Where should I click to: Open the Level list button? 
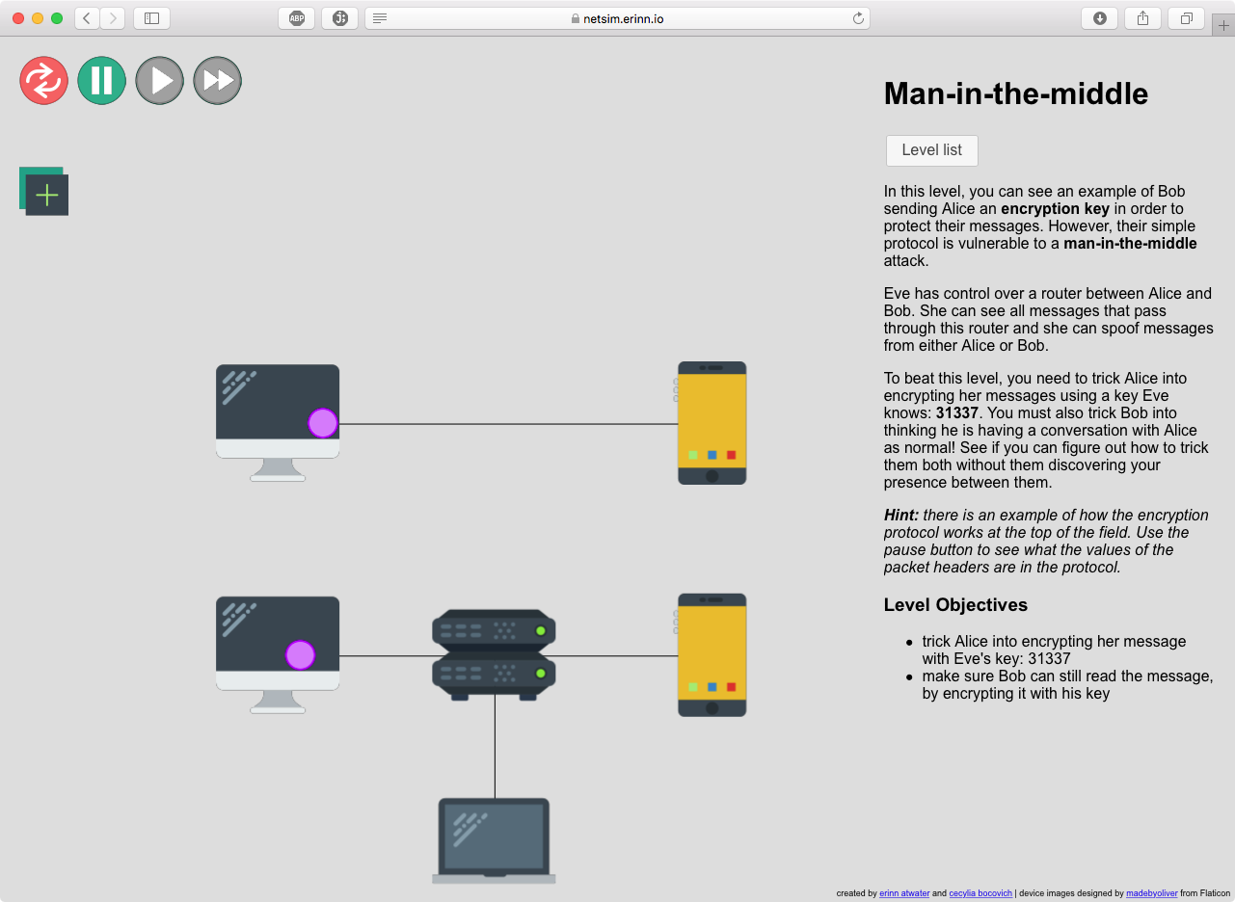tap(931, 150)
